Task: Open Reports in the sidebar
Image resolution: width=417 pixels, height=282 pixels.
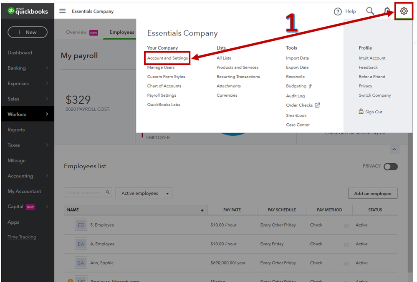Action: tap(16, 130)
